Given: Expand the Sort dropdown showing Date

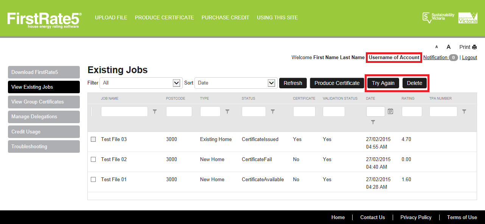Looking at the screenshot, I should click(x=235, y=83).
